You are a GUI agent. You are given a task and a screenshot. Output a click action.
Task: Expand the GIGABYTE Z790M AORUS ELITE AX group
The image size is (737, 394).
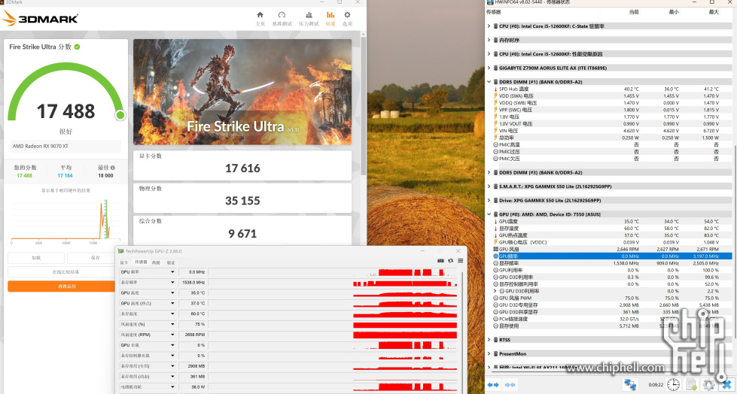[489, 68]
